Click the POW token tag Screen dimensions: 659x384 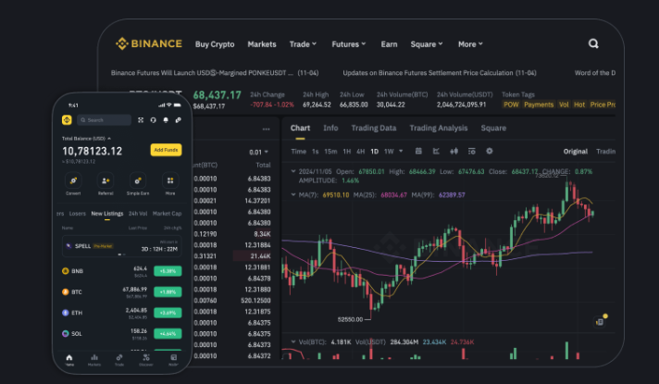[511, 105]
